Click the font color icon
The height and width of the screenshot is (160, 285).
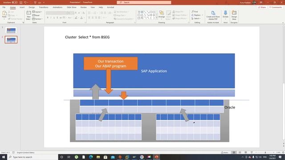pos(81,18)
